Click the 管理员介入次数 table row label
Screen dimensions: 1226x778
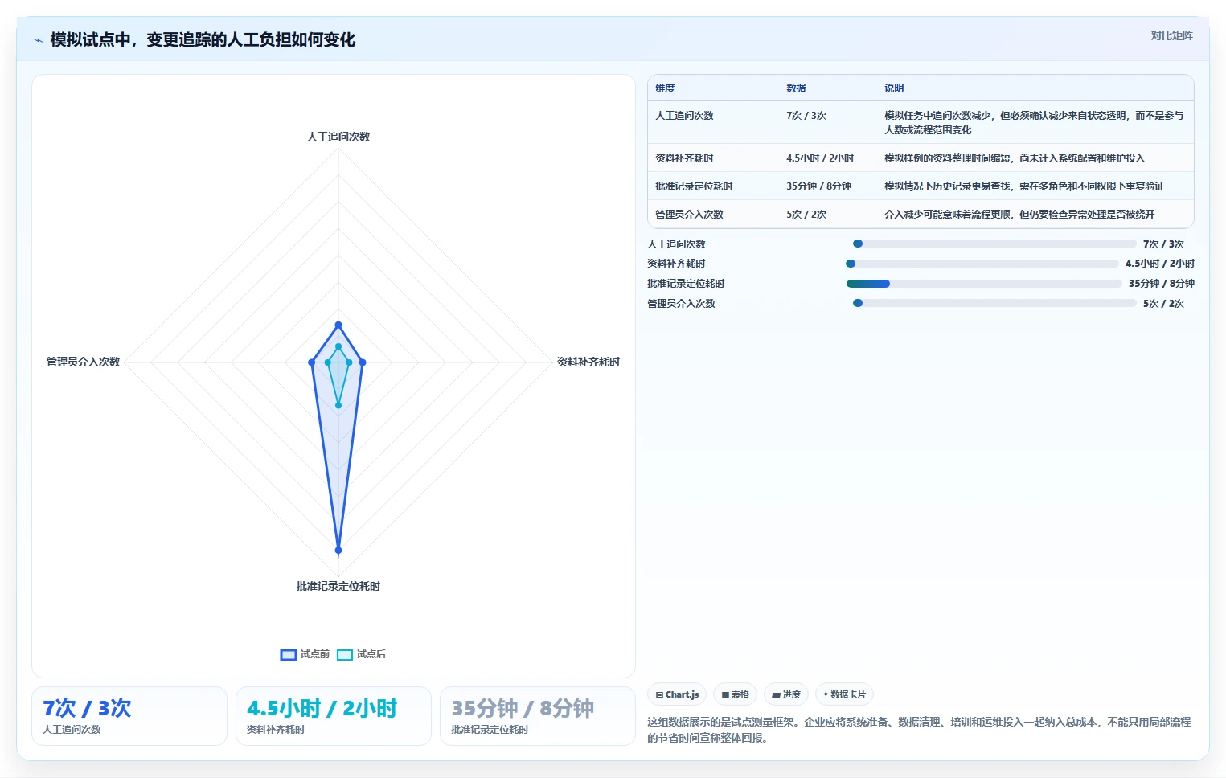coord(689,215)
